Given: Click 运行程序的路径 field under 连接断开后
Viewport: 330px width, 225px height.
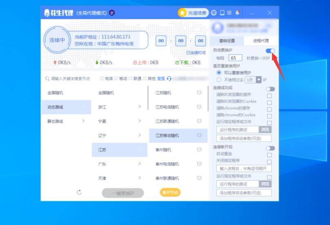Looking at the screenshot, I should pos(237,184).
